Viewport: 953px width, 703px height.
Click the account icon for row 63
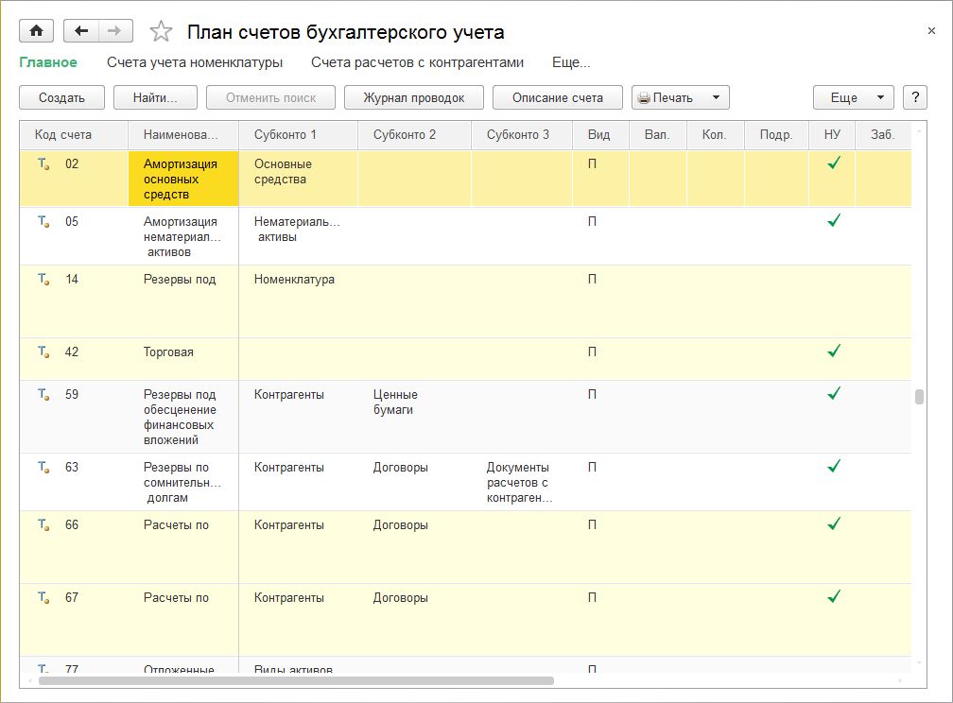[x=43, y=468]
